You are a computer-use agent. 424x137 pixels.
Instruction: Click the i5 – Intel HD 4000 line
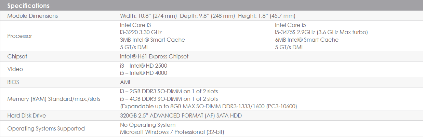tap(144, 73)
